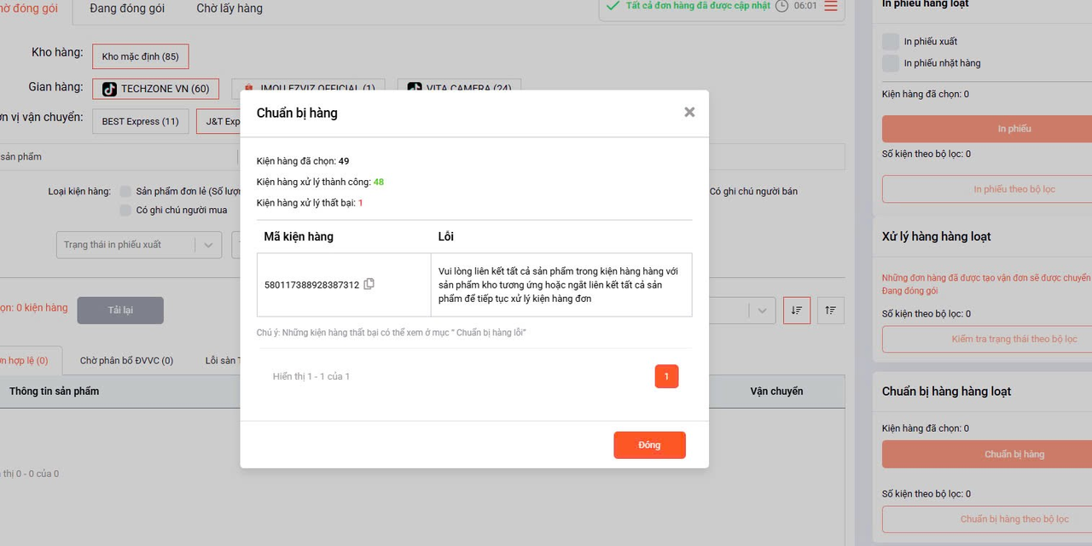Click the clock icon beside 06:01

point(781,6)
